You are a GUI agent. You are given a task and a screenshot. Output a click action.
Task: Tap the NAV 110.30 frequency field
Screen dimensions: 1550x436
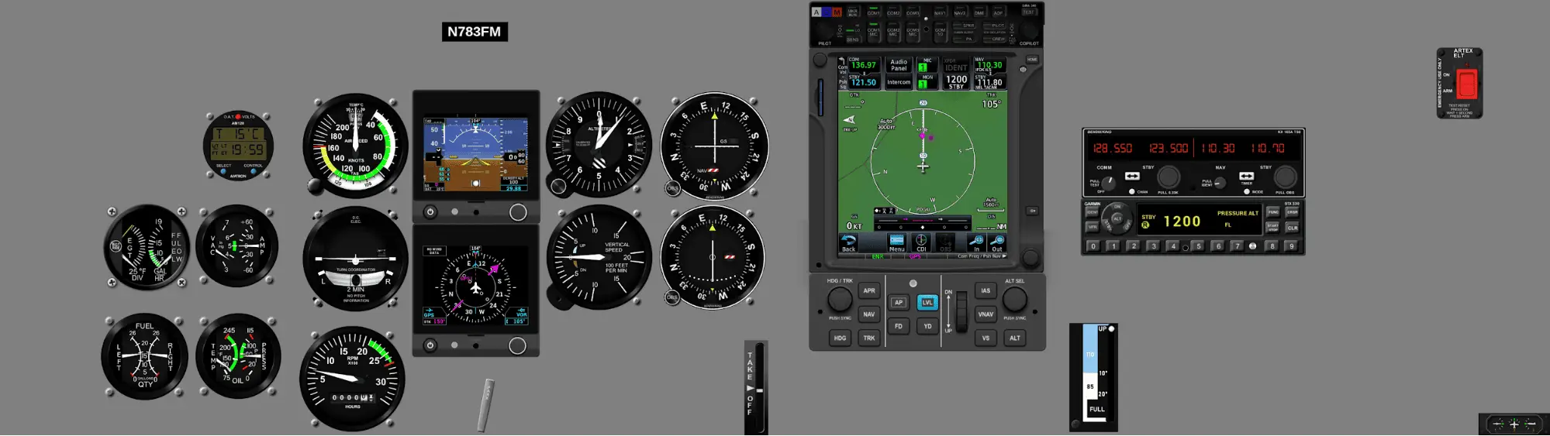(989, 64)
